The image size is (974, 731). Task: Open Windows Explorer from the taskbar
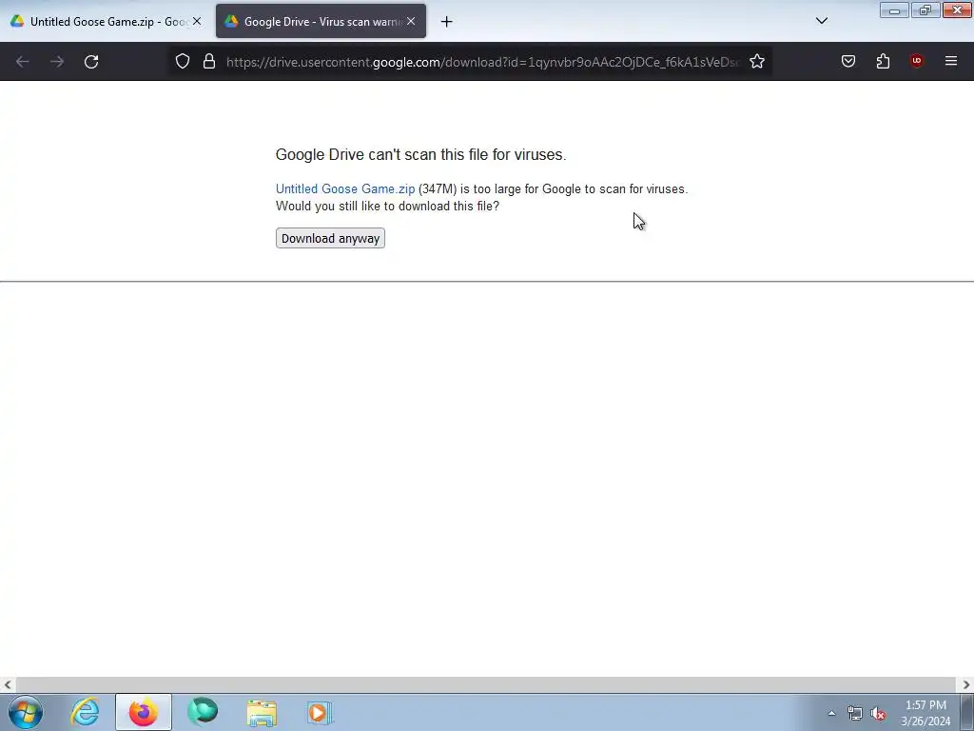coord(262,712)
